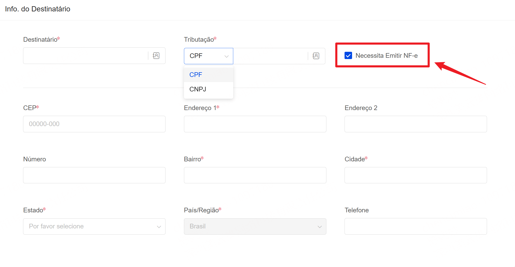The height and width of the screenshot is (267, 515).
Task: Focus the Endereço 1 input field
Action: tap(255, 124)
